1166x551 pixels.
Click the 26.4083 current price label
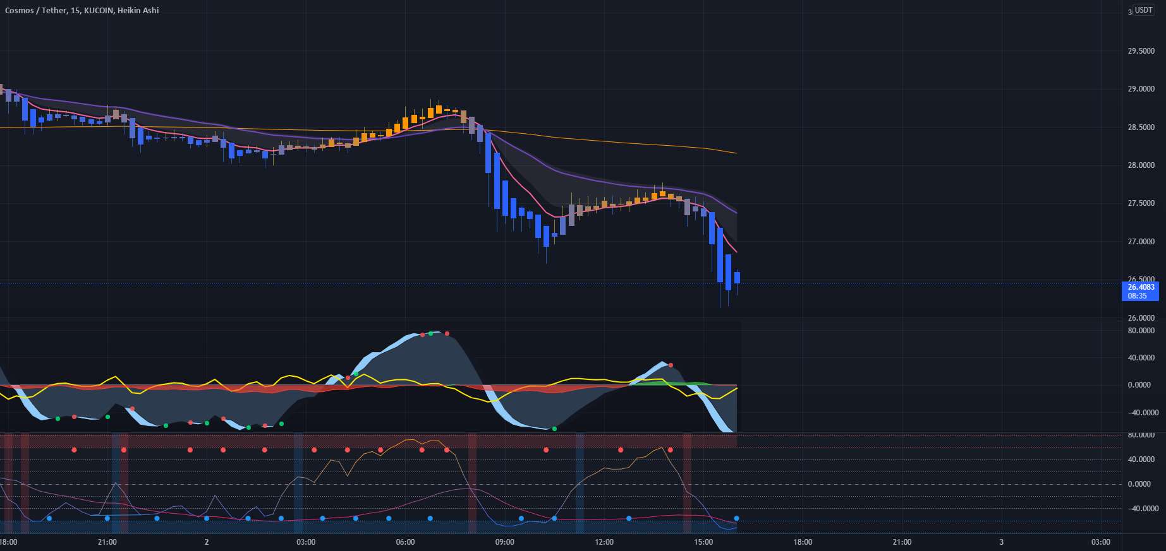pyautogui.click(x=1141, y=287)
